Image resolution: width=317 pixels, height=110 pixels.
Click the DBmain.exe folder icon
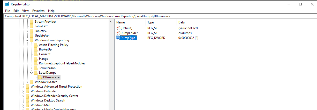40,77
